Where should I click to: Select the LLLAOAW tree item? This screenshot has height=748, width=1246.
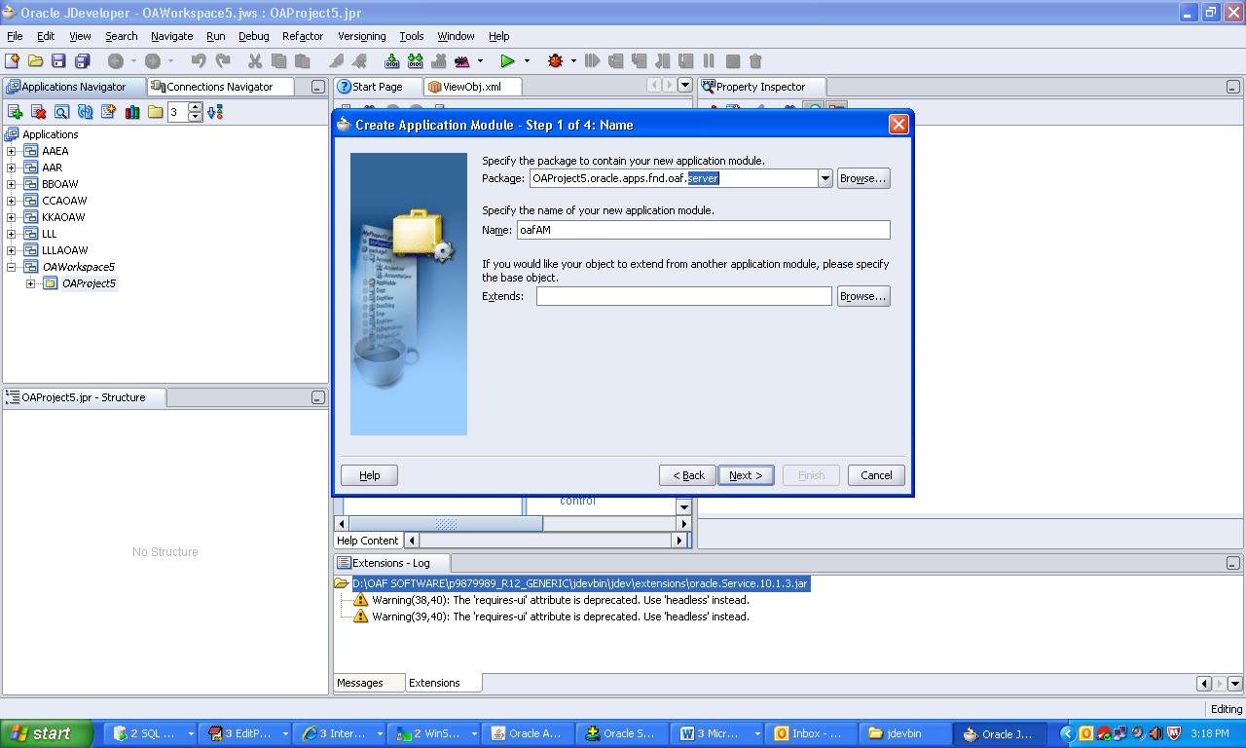point(65,250)
